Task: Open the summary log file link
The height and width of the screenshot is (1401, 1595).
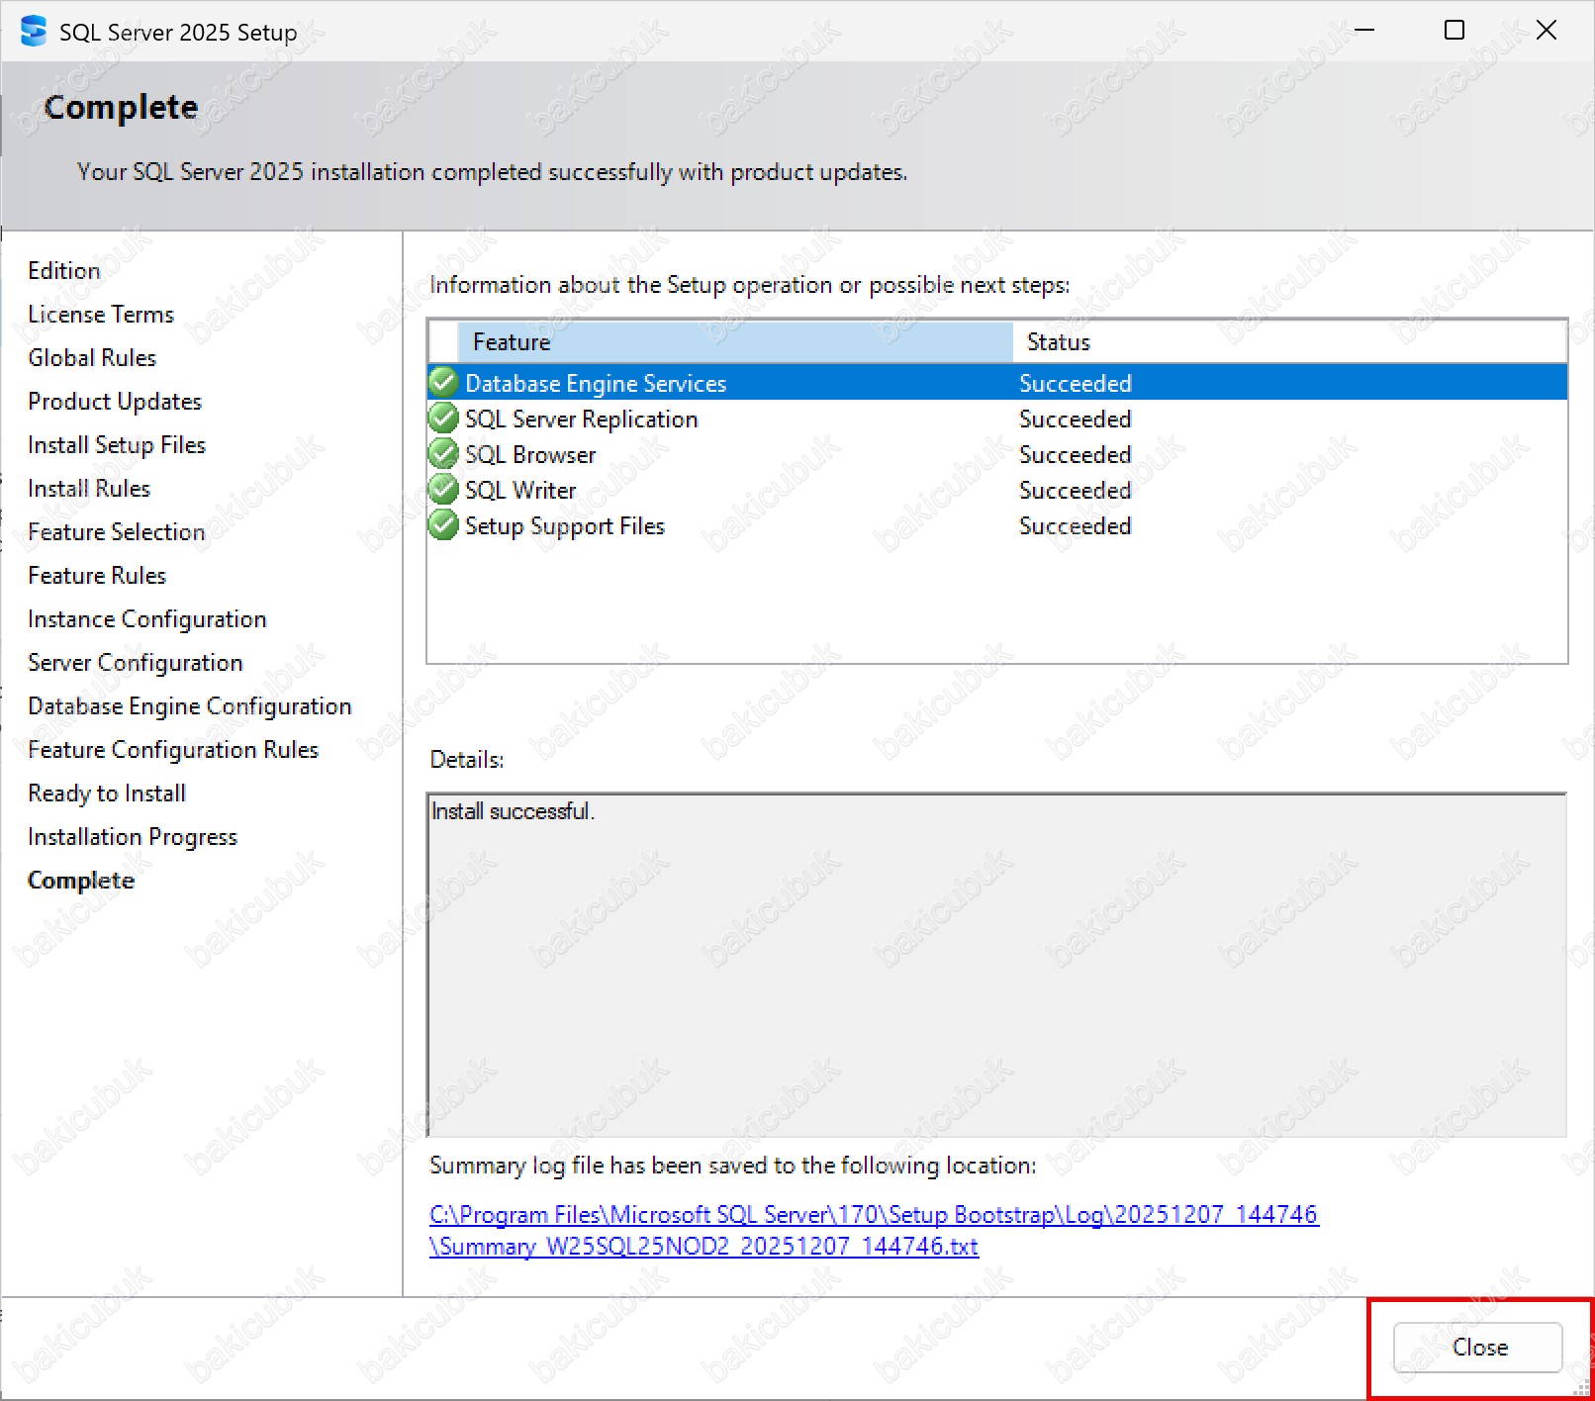Action: [873, 1215]
